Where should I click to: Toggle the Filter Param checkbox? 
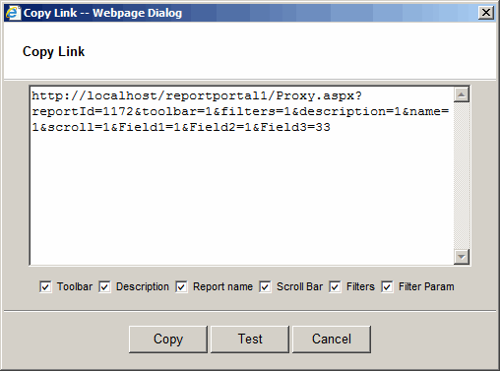click(x=387, y=286)
